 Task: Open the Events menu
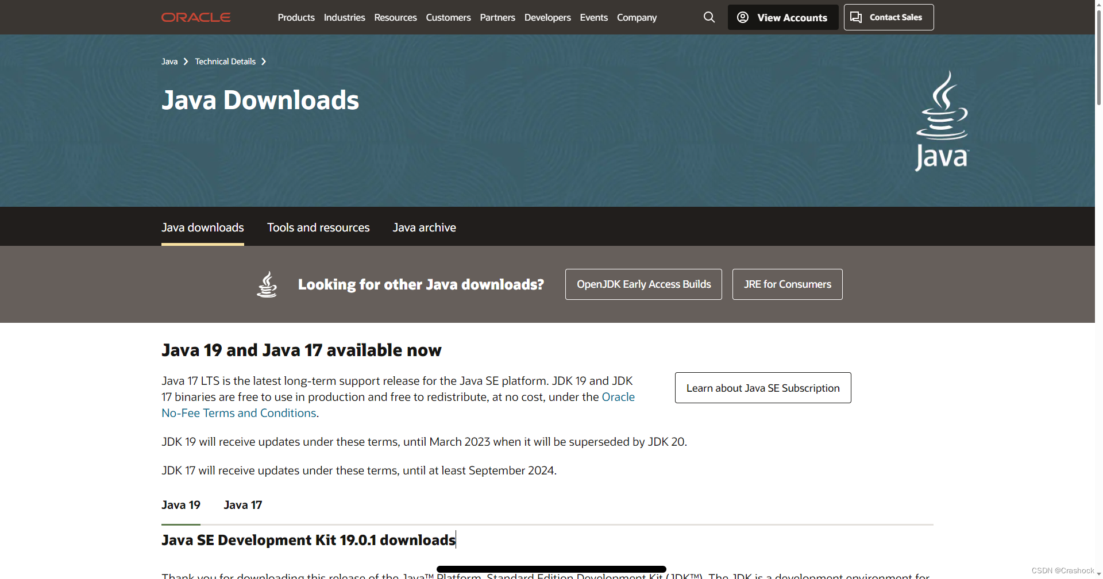(x=593, y=17)
